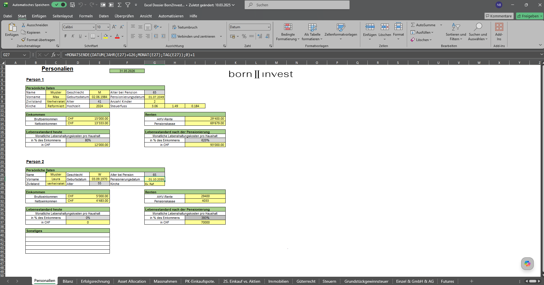Toggle bold formatting
Screen dimensions: 544x285
66,36
